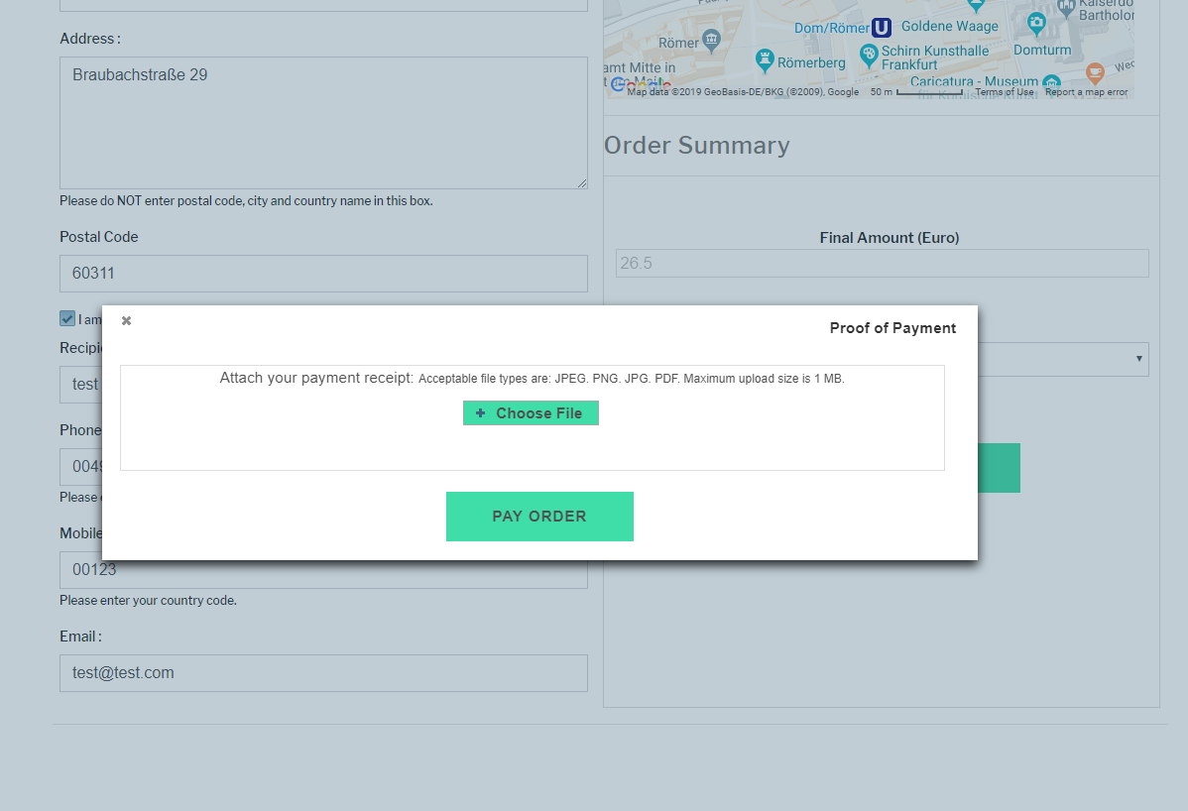Click the Google logo on the map
1188x811 pixels.
coord(635,86)
